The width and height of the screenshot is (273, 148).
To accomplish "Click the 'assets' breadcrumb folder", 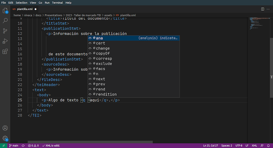I will tap(108, 15).
